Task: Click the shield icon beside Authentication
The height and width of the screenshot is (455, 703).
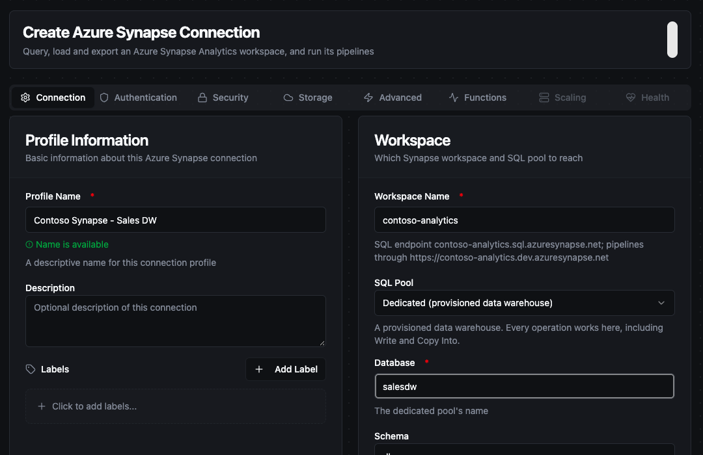Action: [x=104, y=97]
